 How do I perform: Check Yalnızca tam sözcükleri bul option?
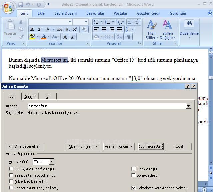[x=11, y=175]
